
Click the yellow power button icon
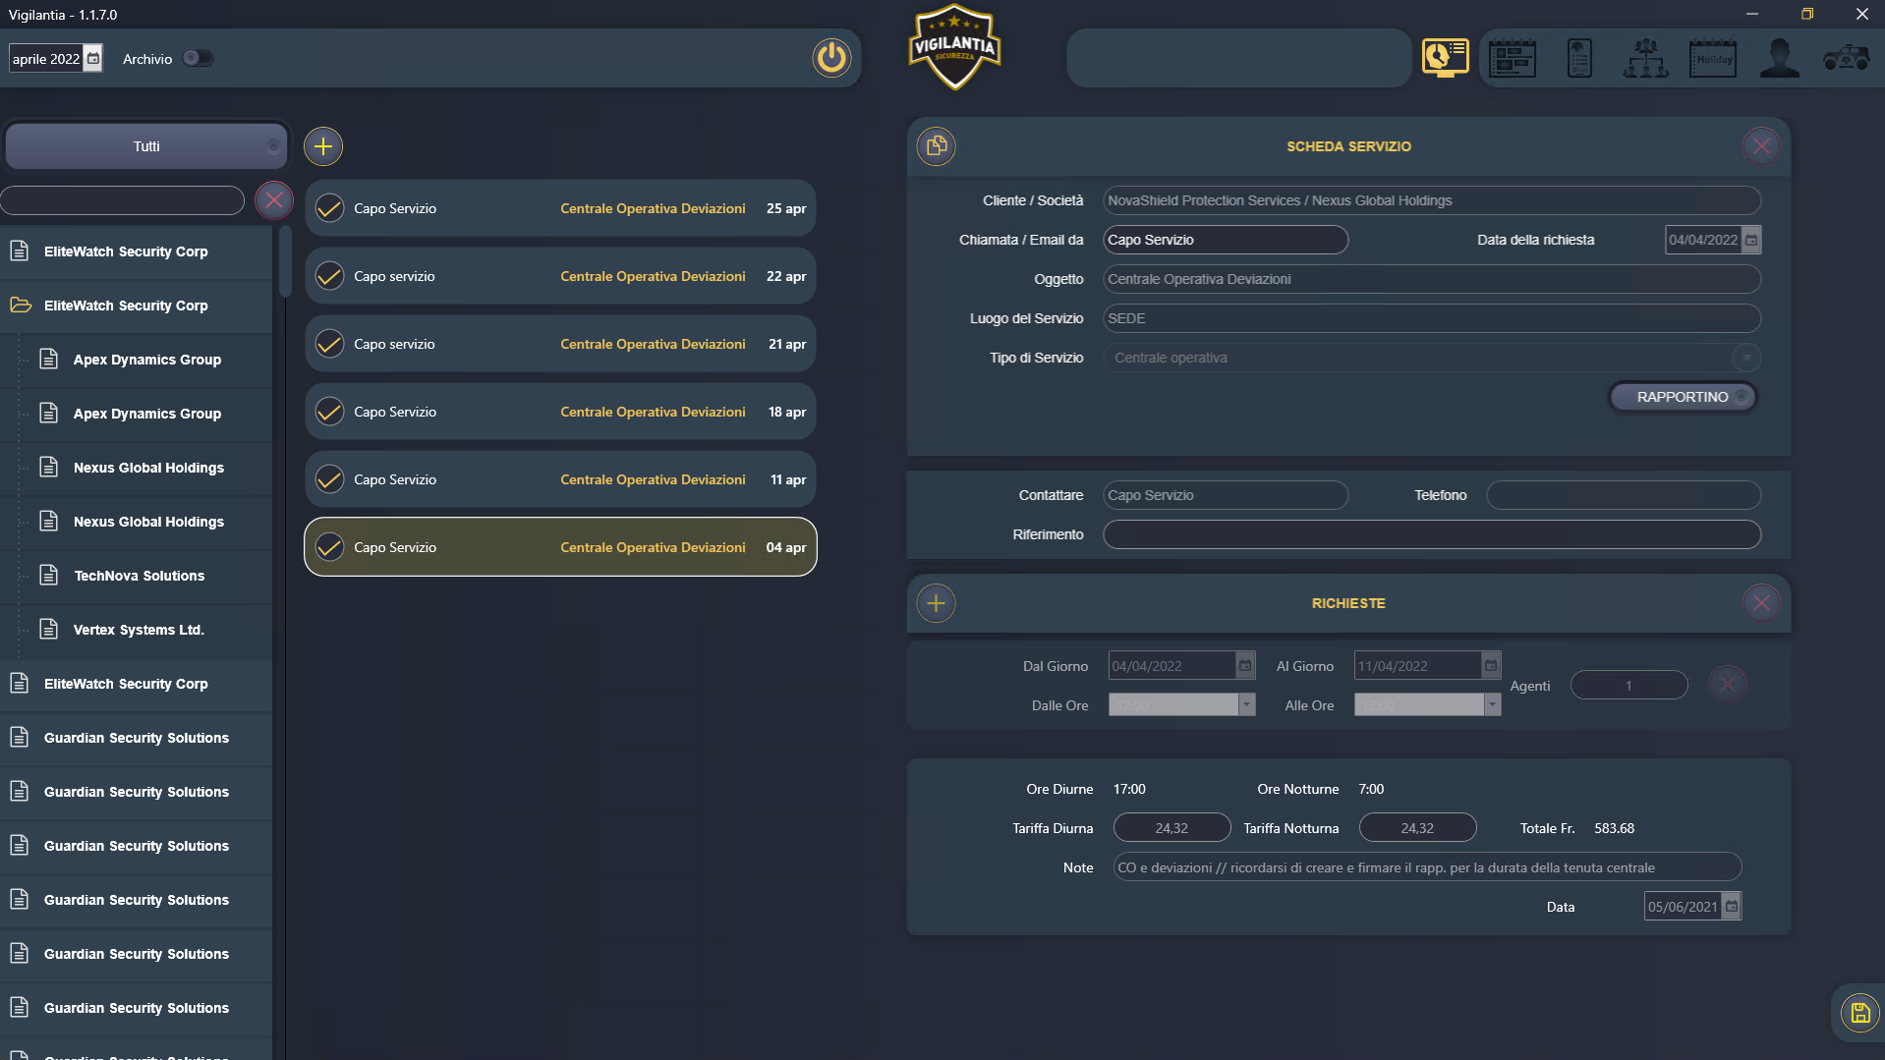pyautogui.click(x=830, y=58)
